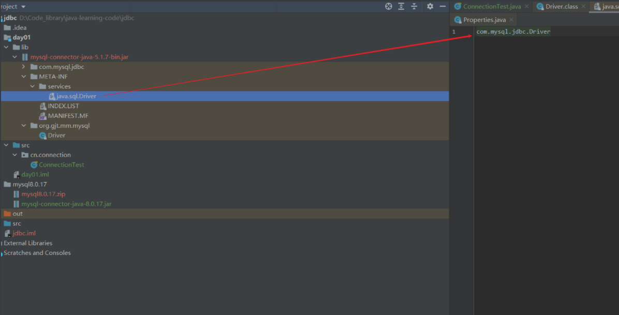Click the mysql-connector 5.1.7 jar archive icon

[25, 57]
